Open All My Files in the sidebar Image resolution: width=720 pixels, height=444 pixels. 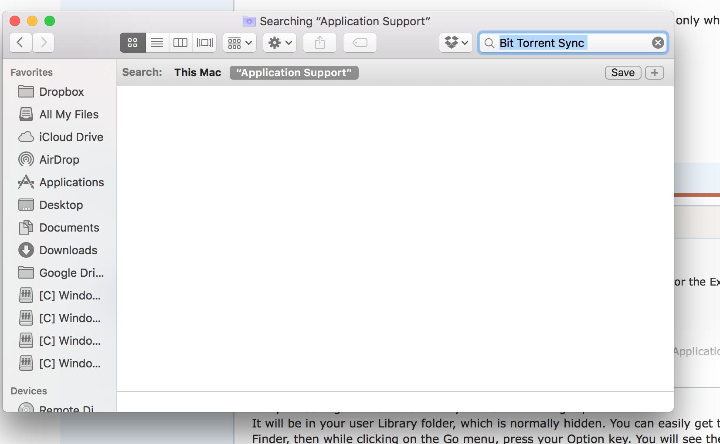[59, 114]
